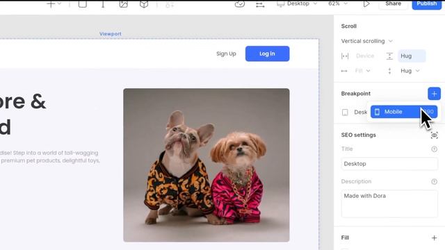Image resolution: width=445 pixels, height=250 pixels.
Task: Click the width dimension icon beside Device
Action: pyautogui.click(x=345, y=56)
